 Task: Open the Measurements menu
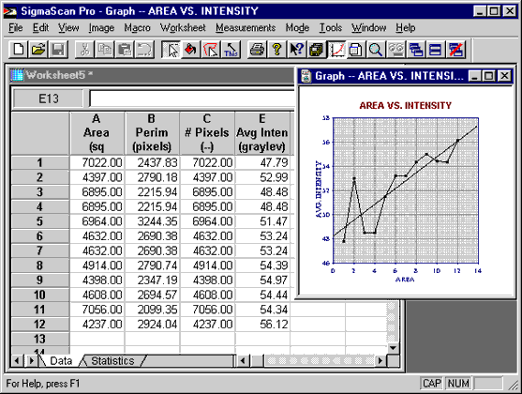tap(246, 27)
